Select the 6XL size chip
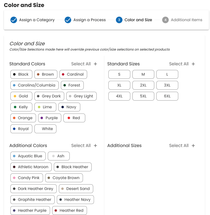 point(167,96)
